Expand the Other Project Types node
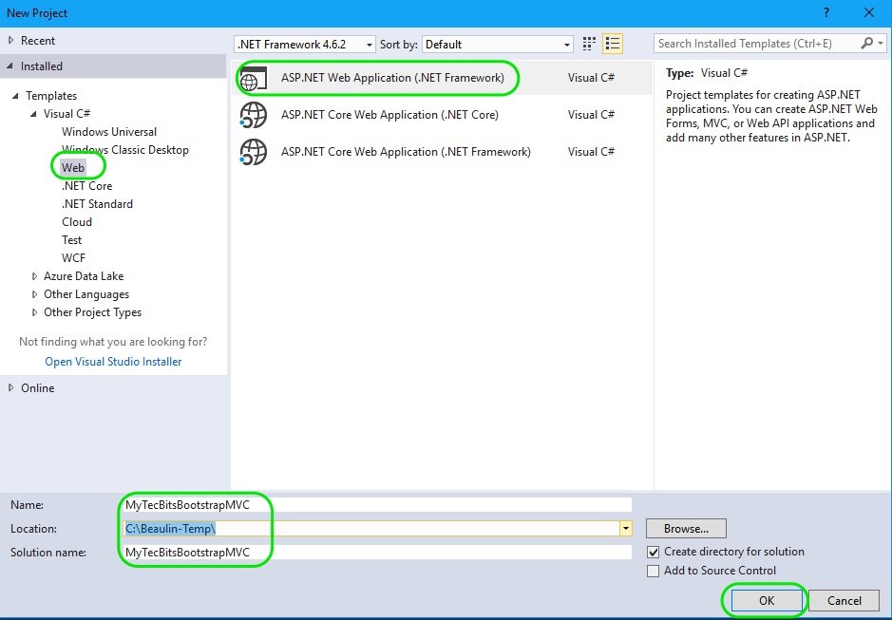The height and width of the screenshot is (620, 892). tap(34, 312)
